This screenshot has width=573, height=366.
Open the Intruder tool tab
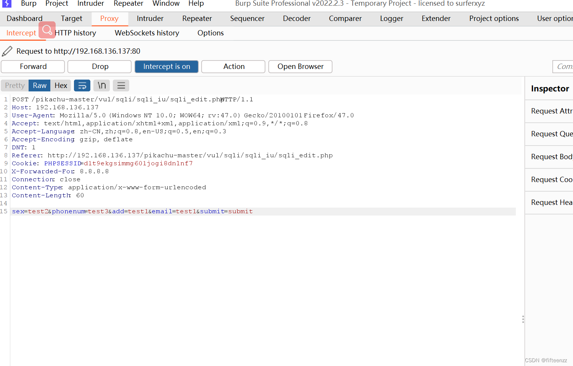[150, 19]
